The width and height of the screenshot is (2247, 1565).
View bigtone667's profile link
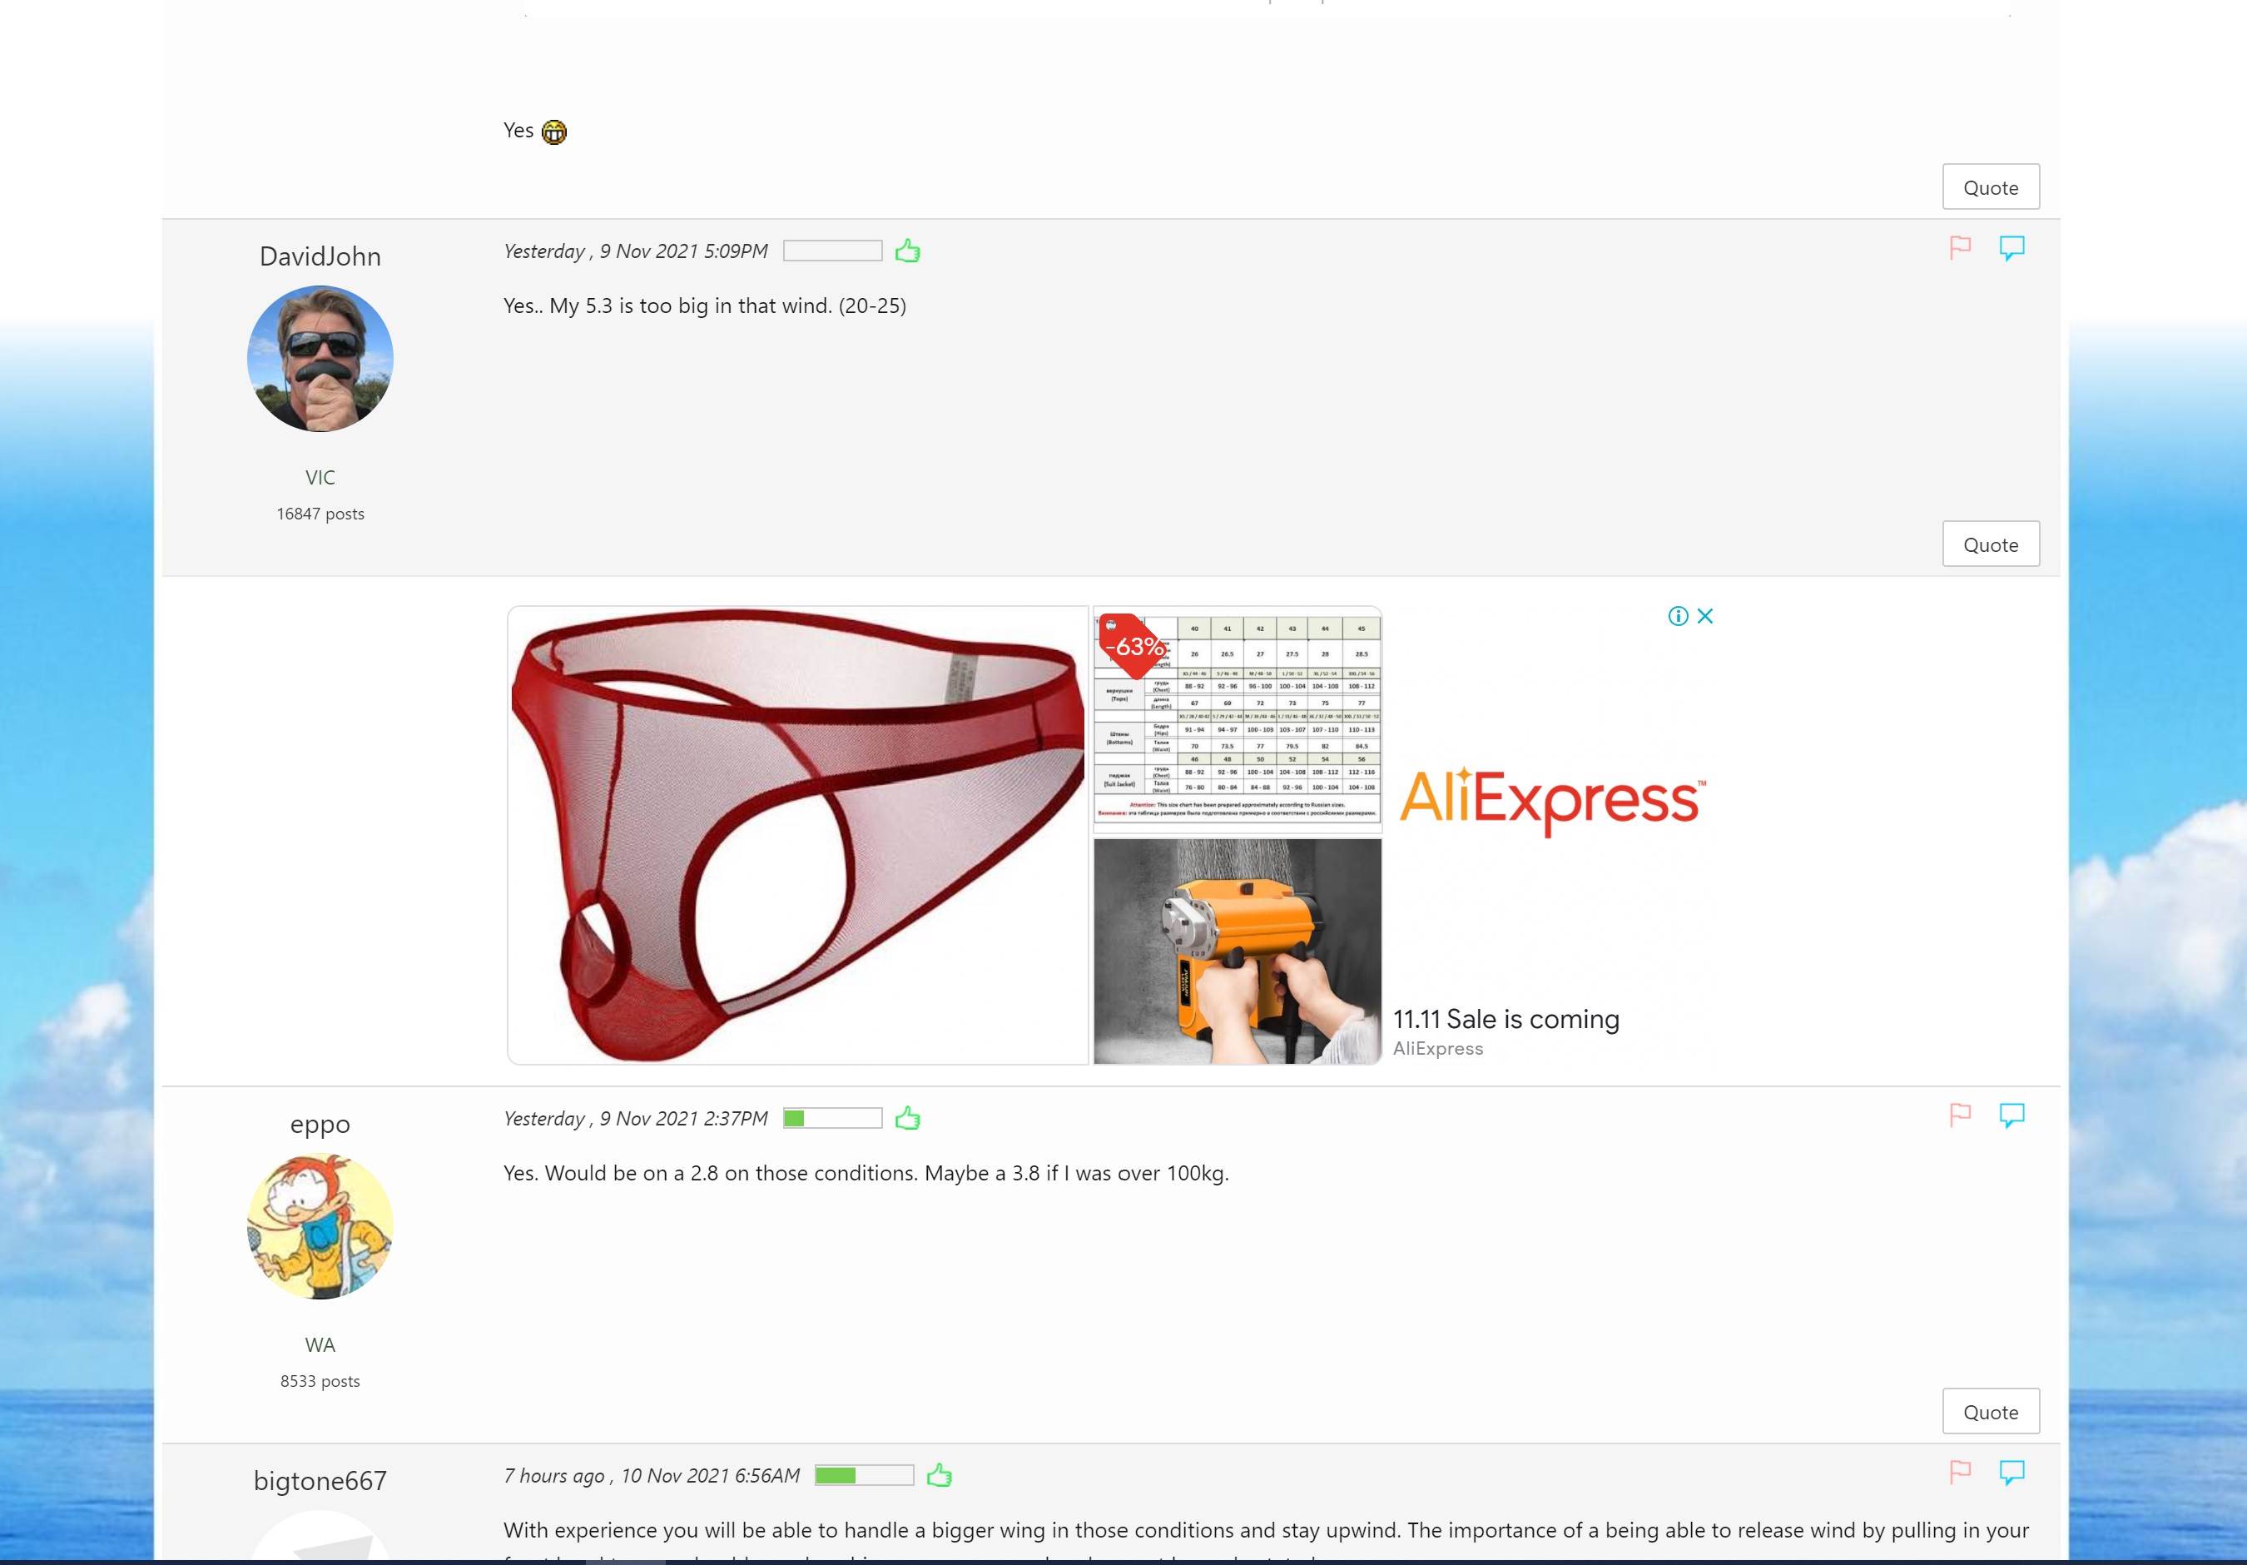point(320,1481)
